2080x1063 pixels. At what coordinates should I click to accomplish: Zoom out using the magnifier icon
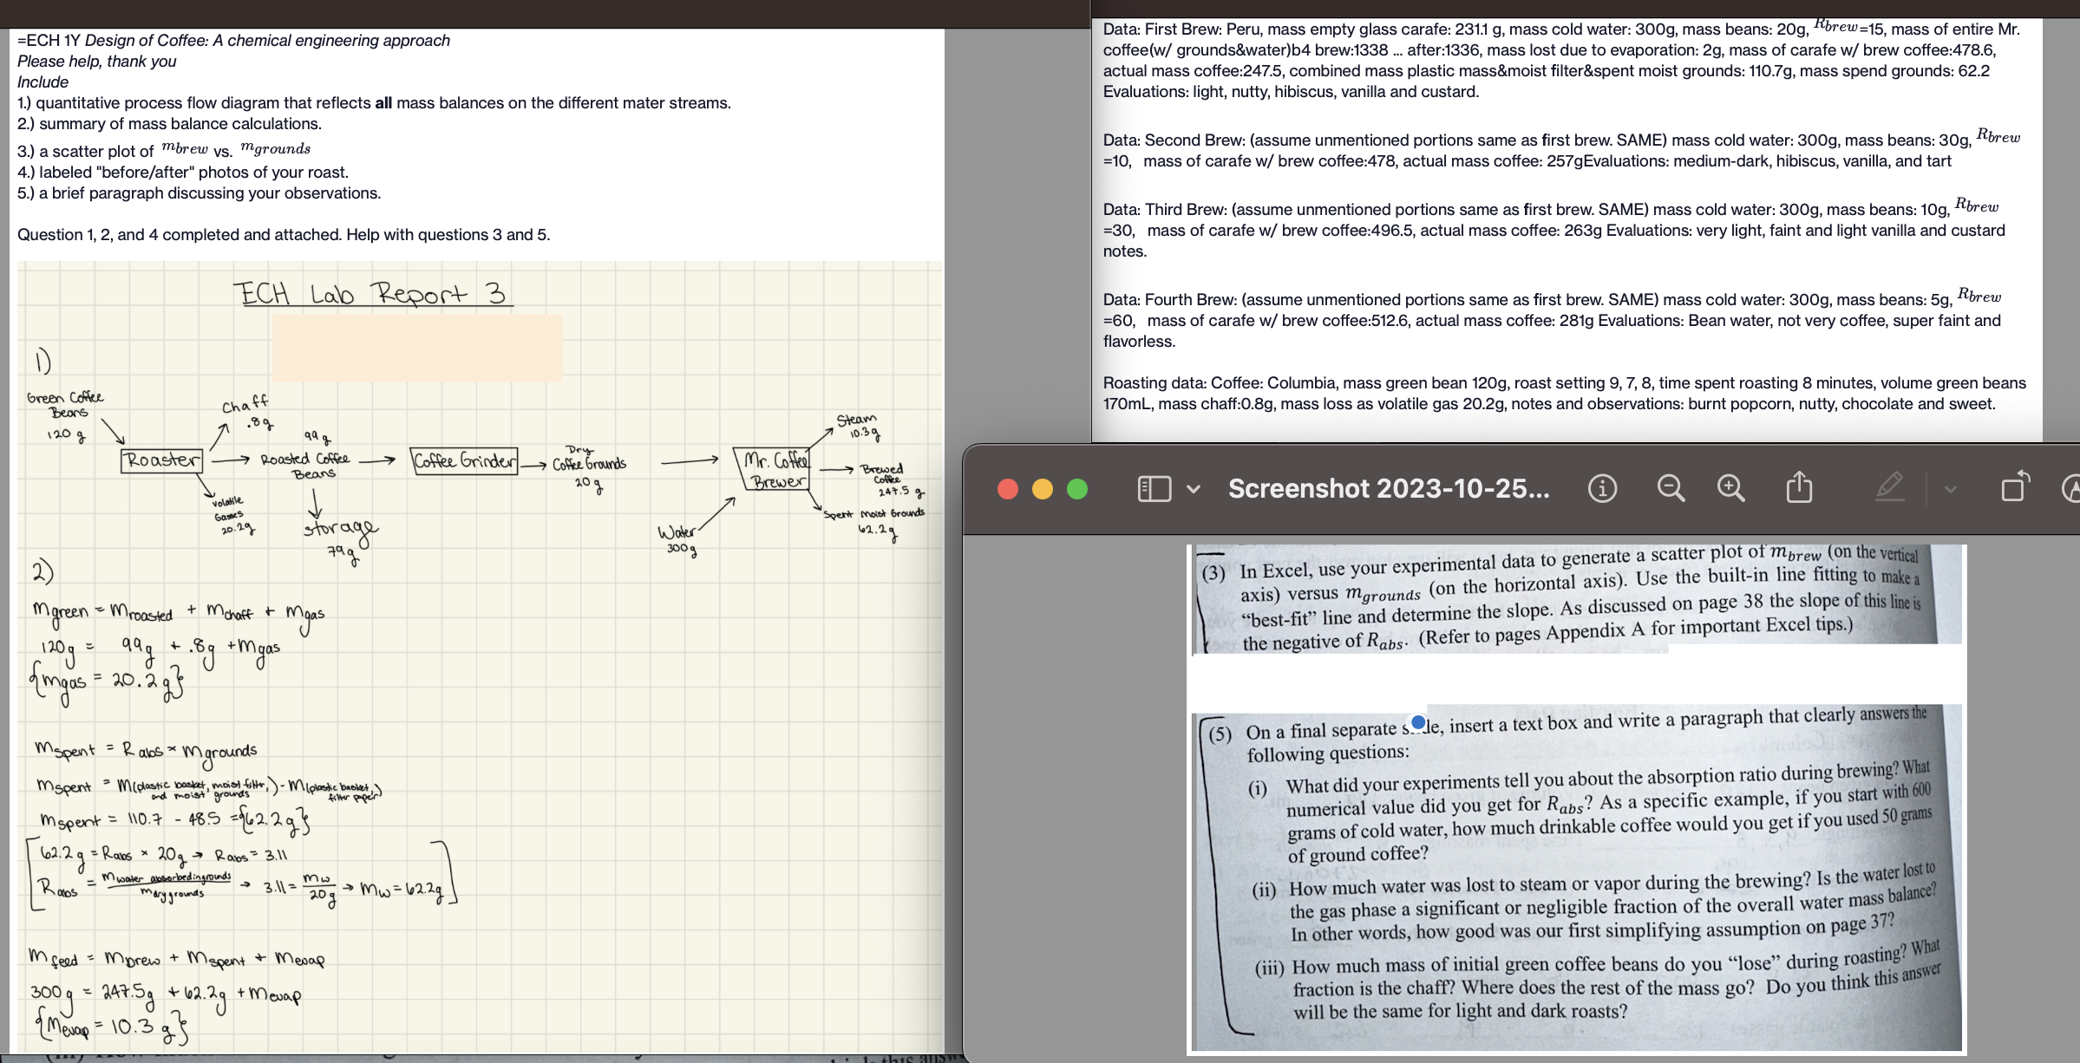click(1671, 488)
